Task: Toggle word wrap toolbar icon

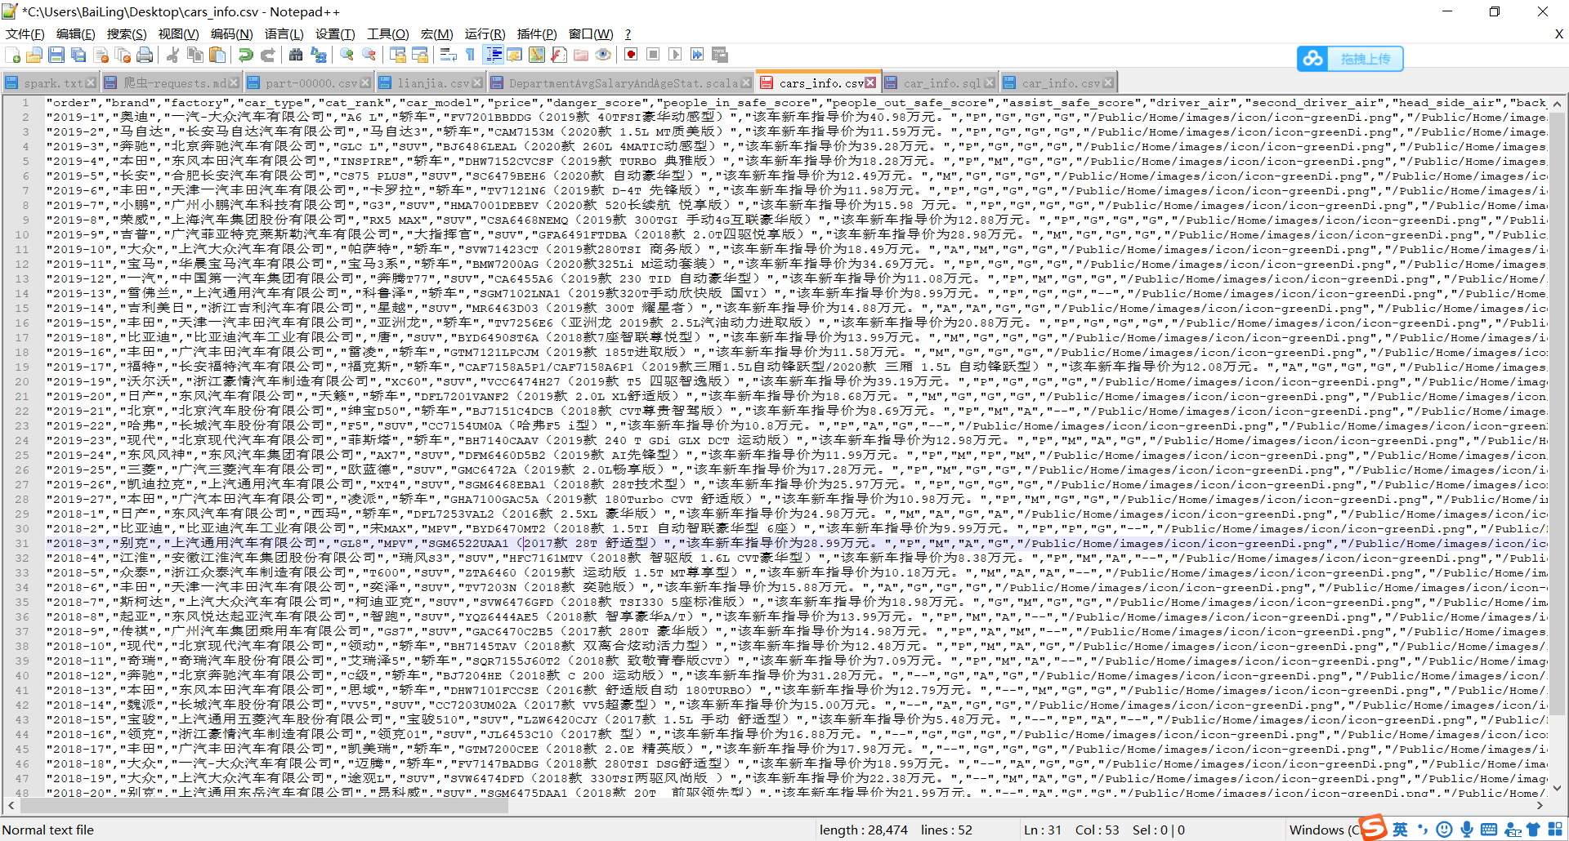Action: tap(448, 55)
